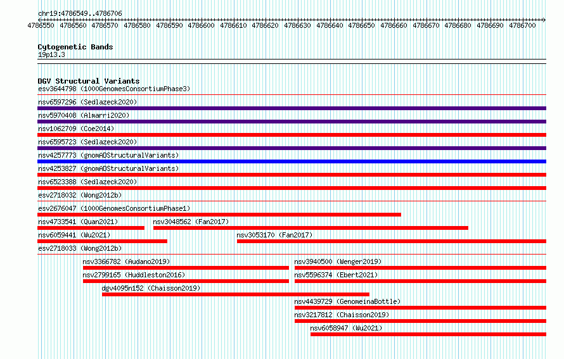The image size is (564, 359).
Task: Click the short red bar under nsv4733541
Action: [x=91, y=228]
